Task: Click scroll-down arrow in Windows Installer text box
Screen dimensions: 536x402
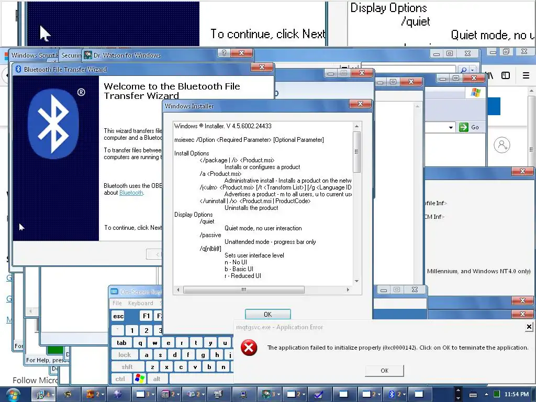Action: (356, 281)
